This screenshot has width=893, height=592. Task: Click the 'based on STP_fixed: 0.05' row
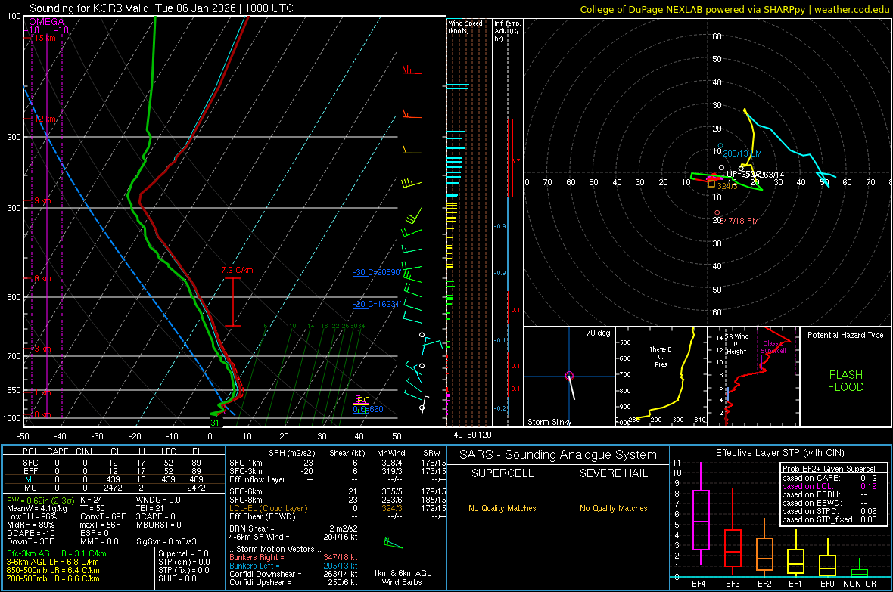(829, 519)
